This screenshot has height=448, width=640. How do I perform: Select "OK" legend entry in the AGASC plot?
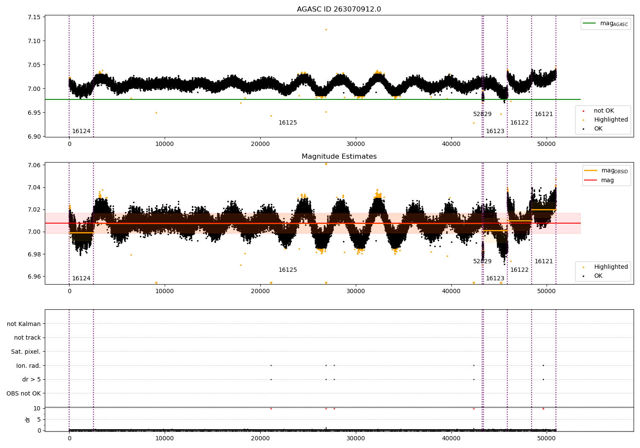pyautogui.click(x=594, y=129)
